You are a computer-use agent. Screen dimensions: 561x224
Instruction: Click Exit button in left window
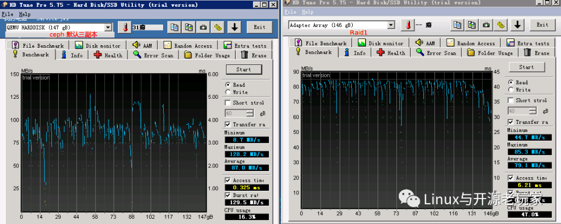[x=259, y=27]
